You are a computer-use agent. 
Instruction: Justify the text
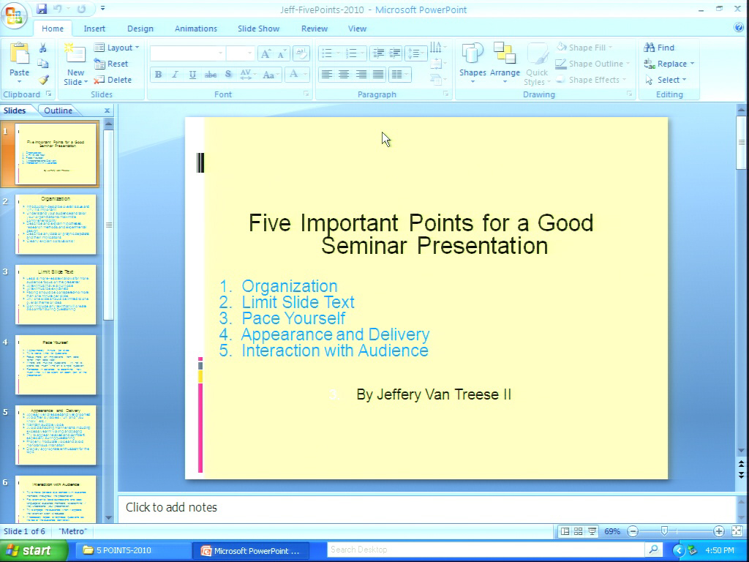point(378,74)
